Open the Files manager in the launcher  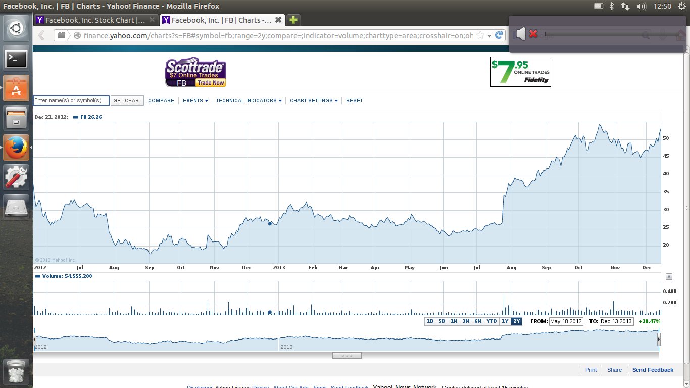[x=16, y=118]
